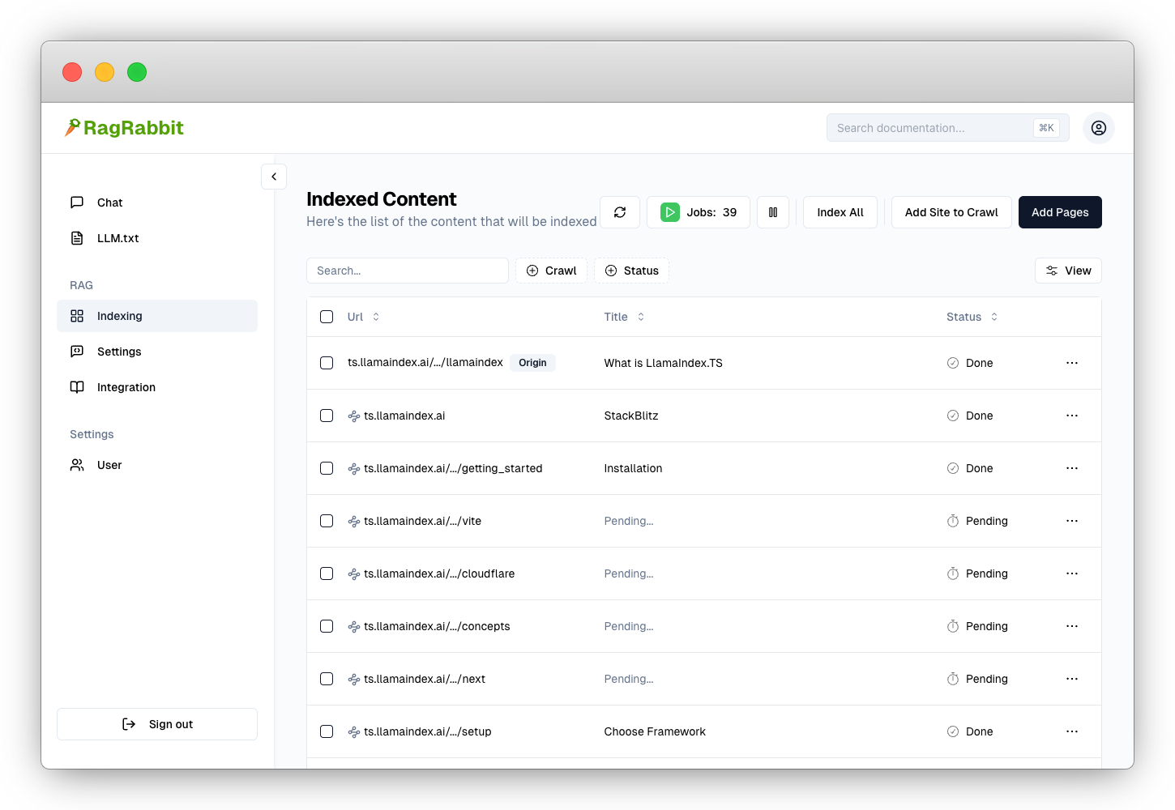
Task: Sort table by Status column header
Action: pyautogui.click(x=972, y=317)
